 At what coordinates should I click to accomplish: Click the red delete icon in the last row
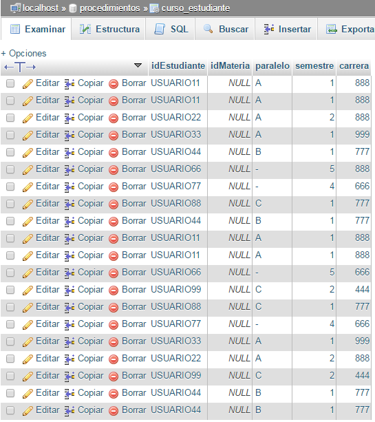pyautogui.click(x=114, y=411)
